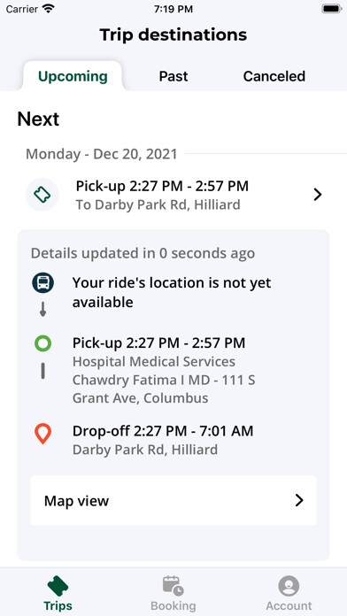Tap the bus icon for ride location

pos(42,283)
